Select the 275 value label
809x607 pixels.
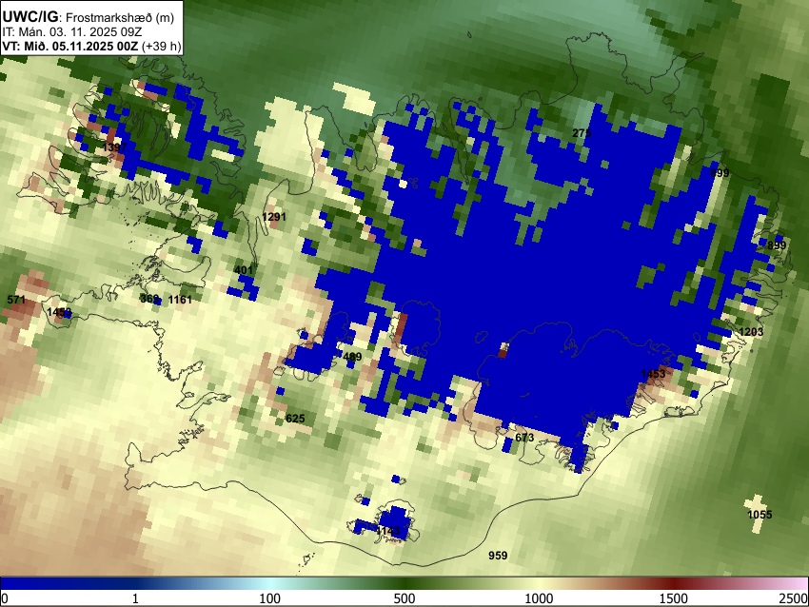[x=582, y=133]
